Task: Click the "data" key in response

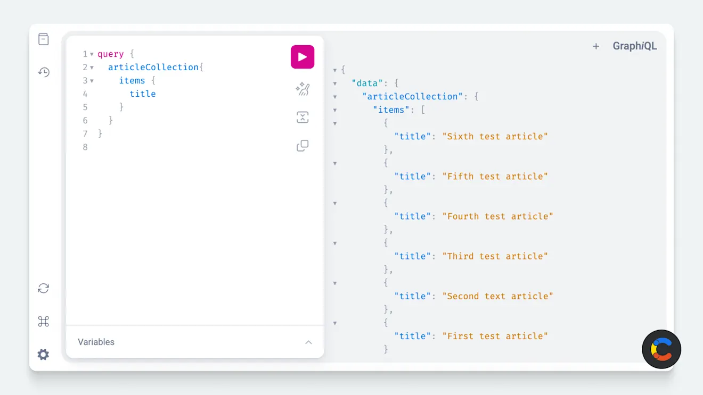Action: pyautogui.click(x=367, y=83)
